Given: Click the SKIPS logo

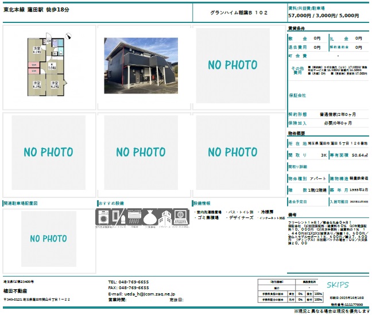Looking at the screenshot, I should (x=338, y=285).
